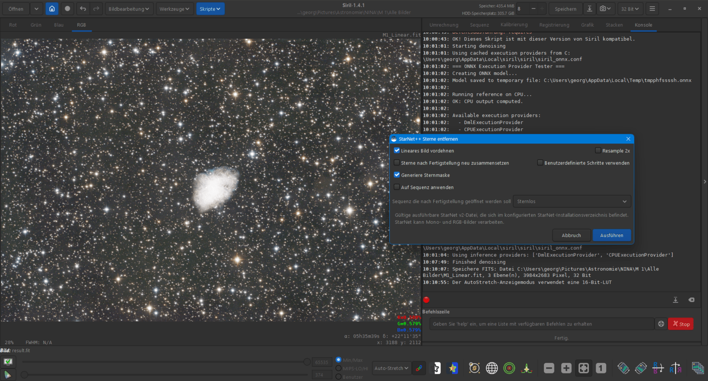Click the zoom to fit icon

[584, 368]
